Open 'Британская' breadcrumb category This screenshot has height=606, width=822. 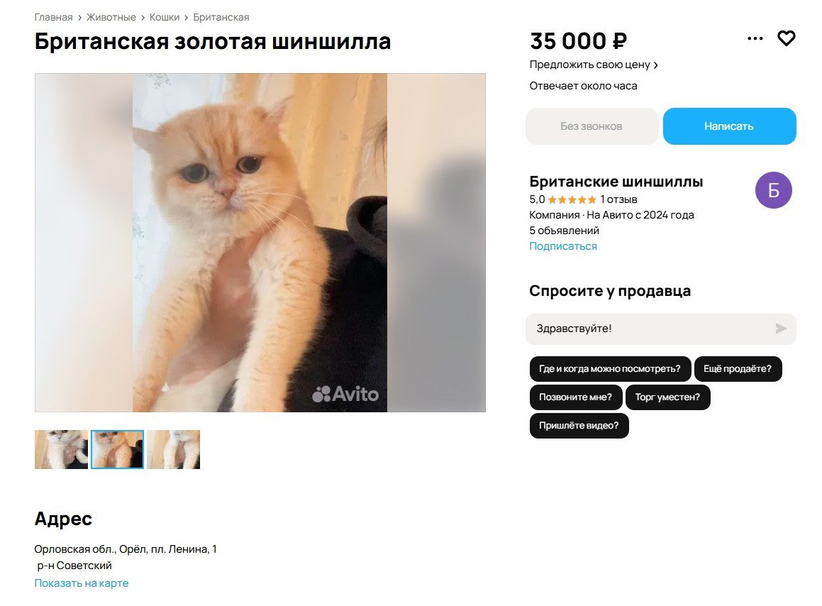click(221, 17)
